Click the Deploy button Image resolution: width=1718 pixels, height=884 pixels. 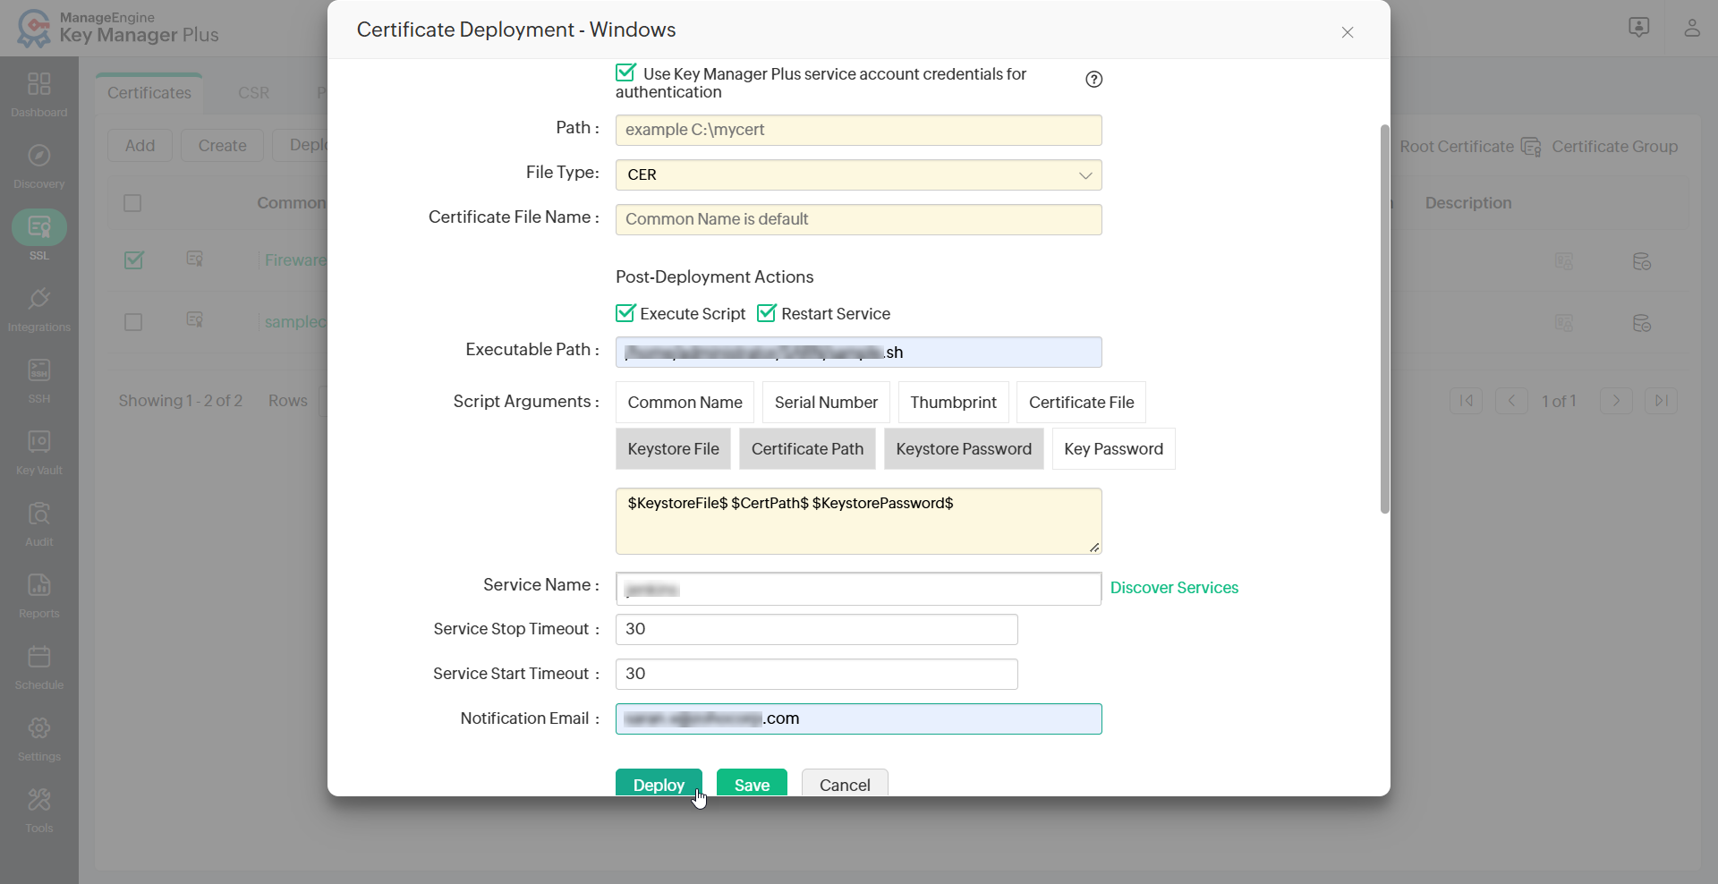click(659, 783)
